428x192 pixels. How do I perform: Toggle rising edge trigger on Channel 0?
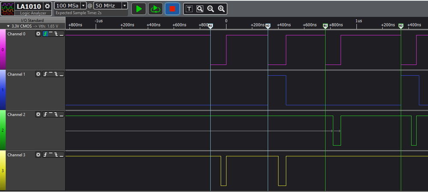45,34
